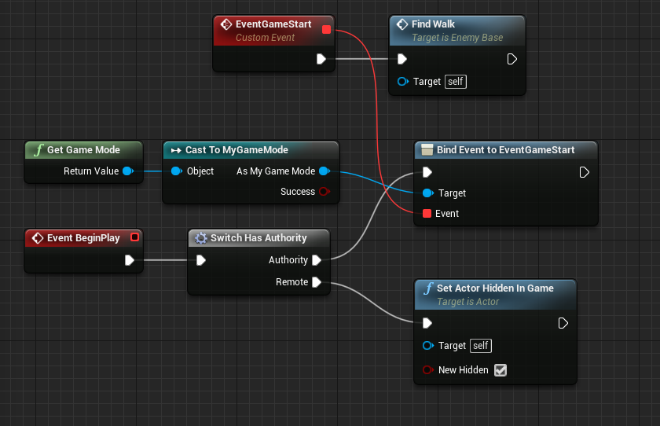
Task: Click the Bind Event Target input pin
Action: (x=428, y=193)
